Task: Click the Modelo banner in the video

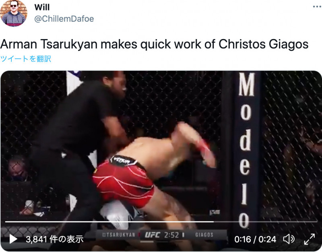Action: click(246, 150)
